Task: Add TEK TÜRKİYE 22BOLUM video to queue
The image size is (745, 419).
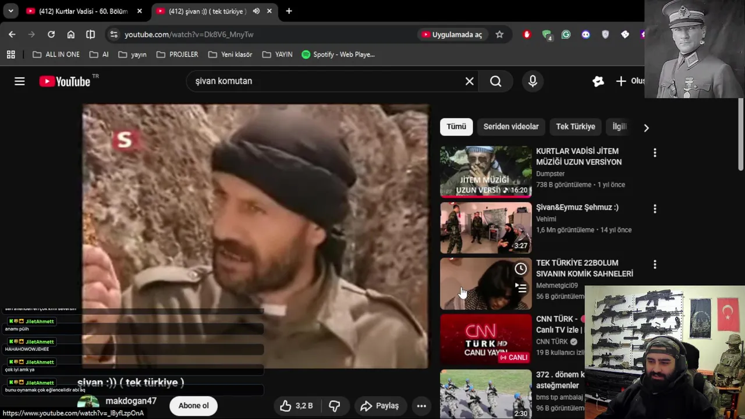Action: [521, 287]
